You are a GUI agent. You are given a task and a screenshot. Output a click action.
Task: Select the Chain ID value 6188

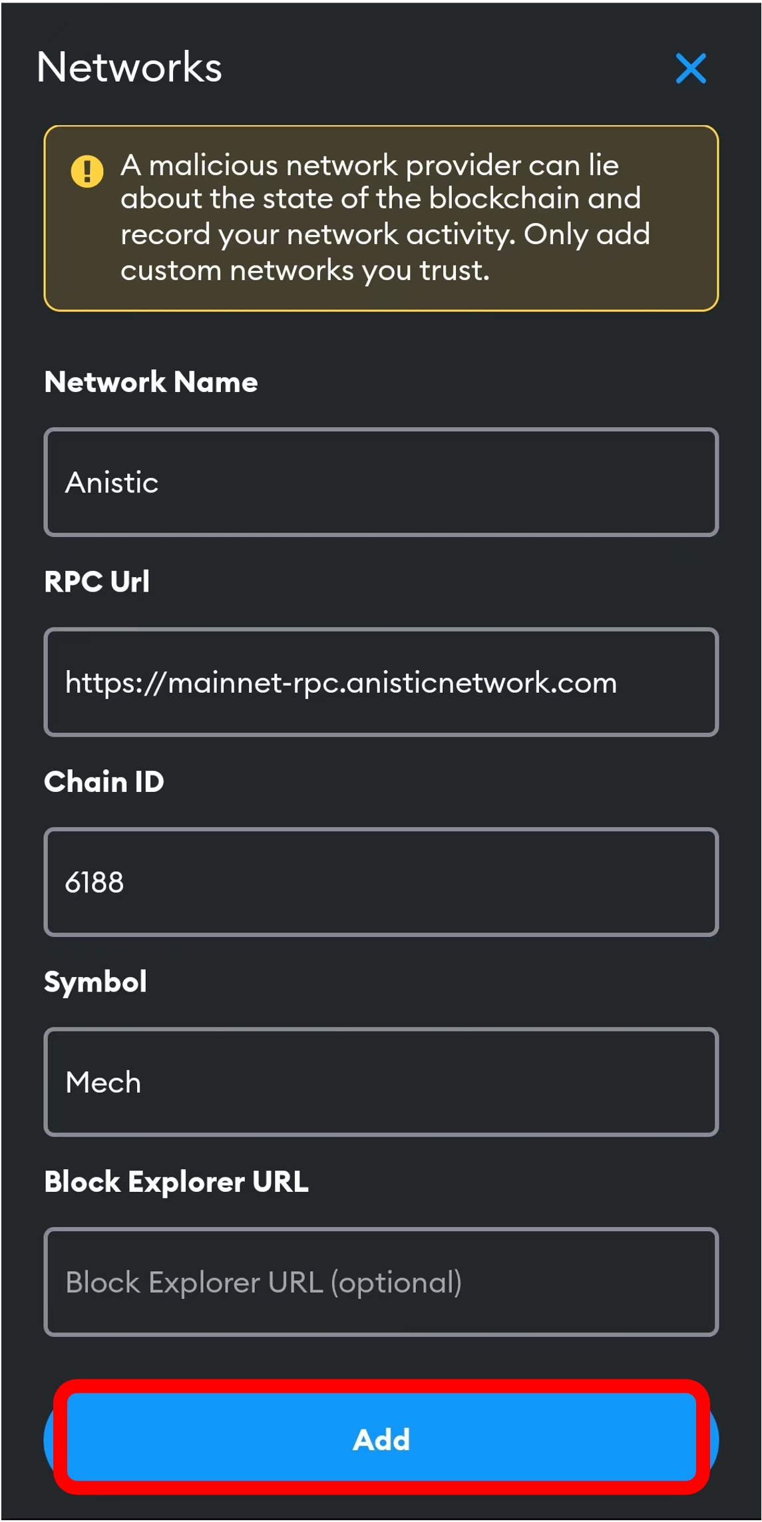(95, 882)
